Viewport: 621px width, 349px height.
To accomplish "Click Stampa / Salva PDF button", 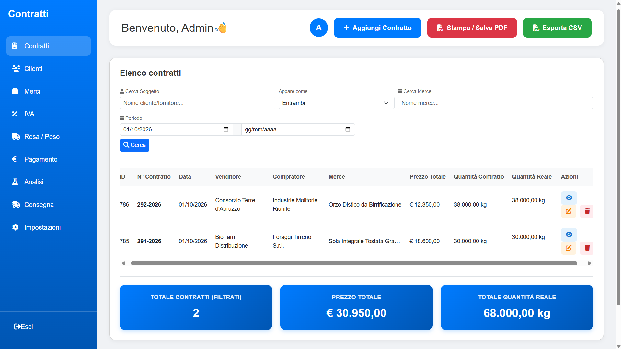I will (x=472, y=28).
